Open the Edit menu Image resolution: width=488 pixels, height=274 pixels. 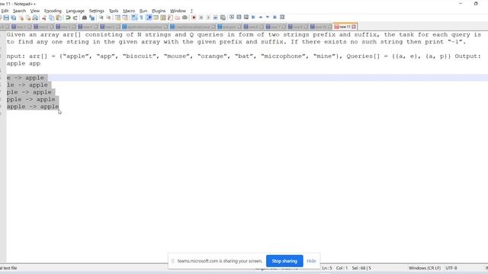click(x=5, y=11)
